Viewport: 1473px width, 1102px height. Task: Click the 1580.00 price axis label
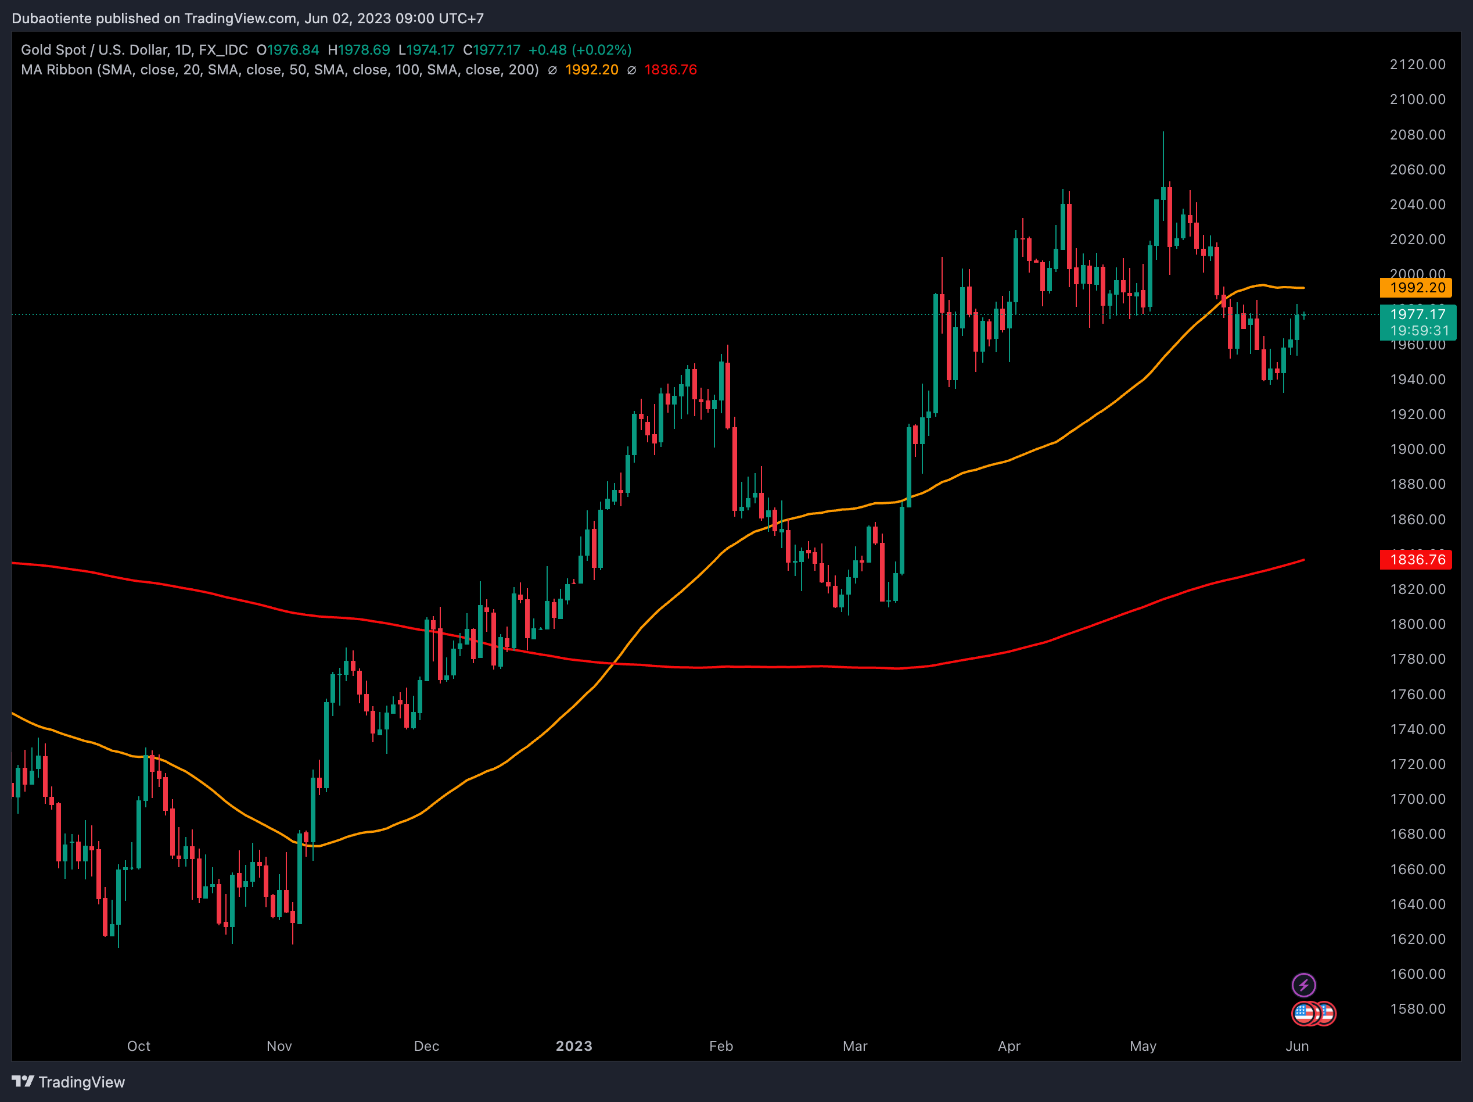1418,1009
